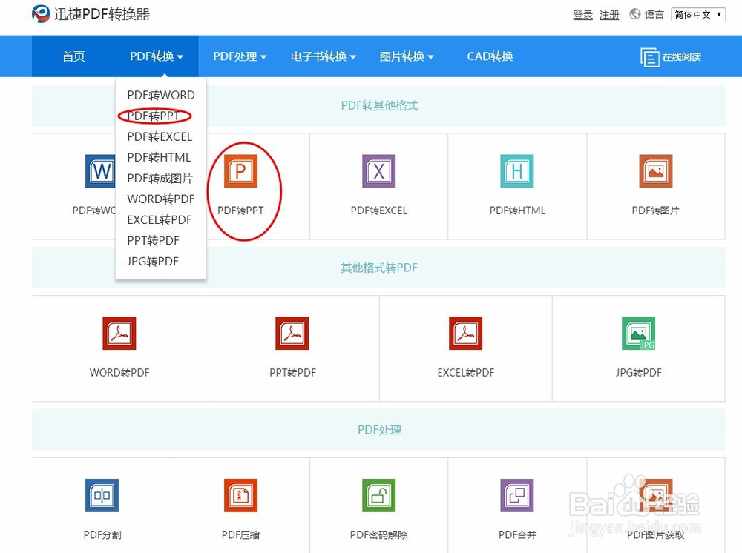Screen dimensions: 742x553
Task: Click the 迅捷PDF转换器 title text
Action: [x=102, y=14]
